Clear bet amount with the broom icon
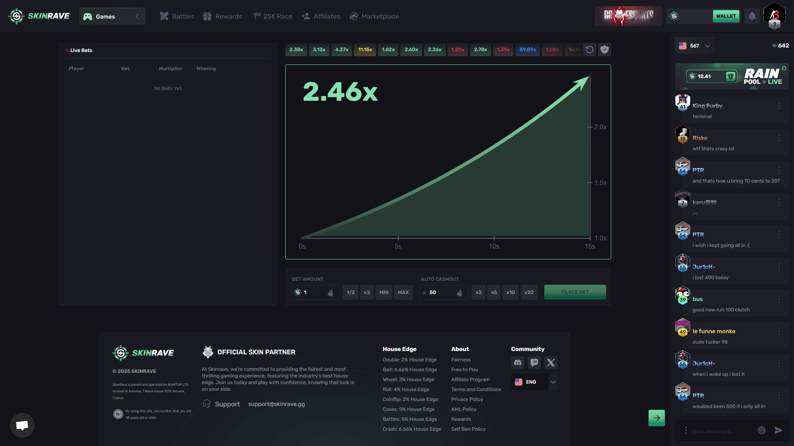Image resolution: width=794 pixels, height=446 pixels. pos(331,292)
